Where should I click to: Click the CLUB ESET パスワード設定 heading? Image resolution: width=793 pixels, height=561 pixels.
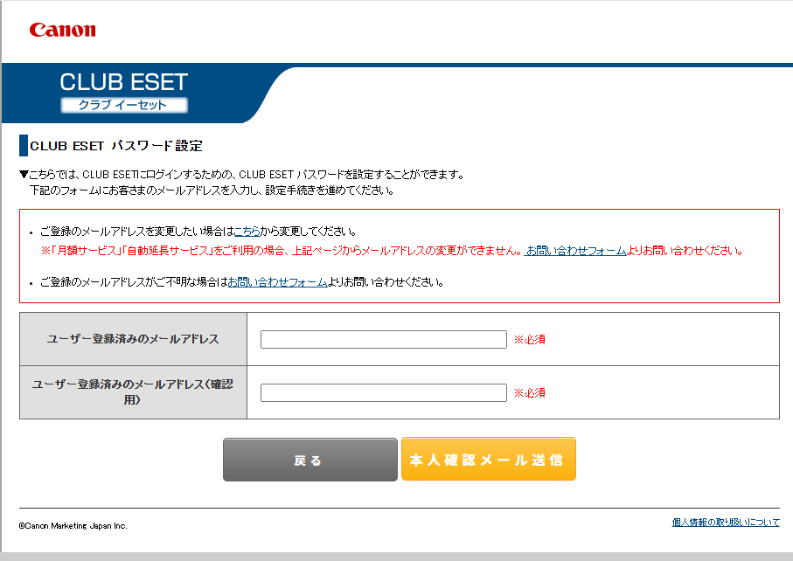point(116,146)
